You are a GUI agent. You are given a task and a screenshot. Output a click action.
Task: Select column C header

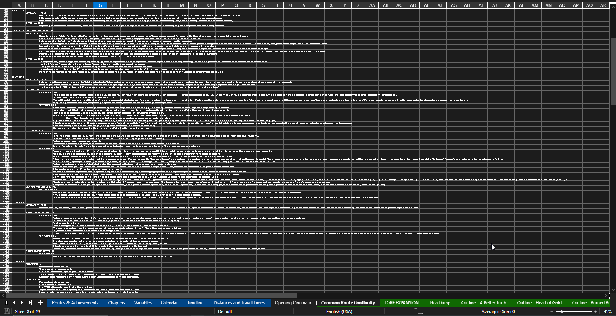46,5
